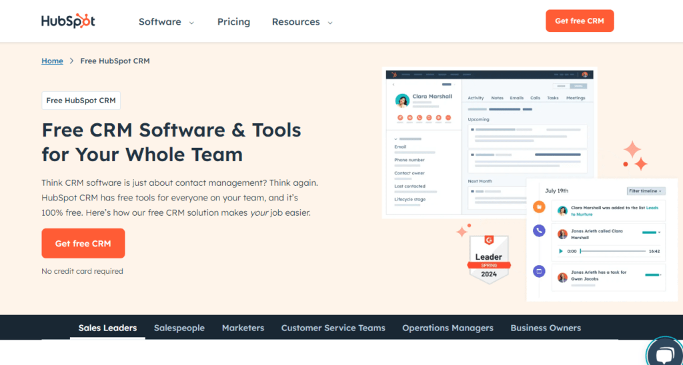Click the purple task timeline icon
Viewport: 683px width, 365px height.
539,272
